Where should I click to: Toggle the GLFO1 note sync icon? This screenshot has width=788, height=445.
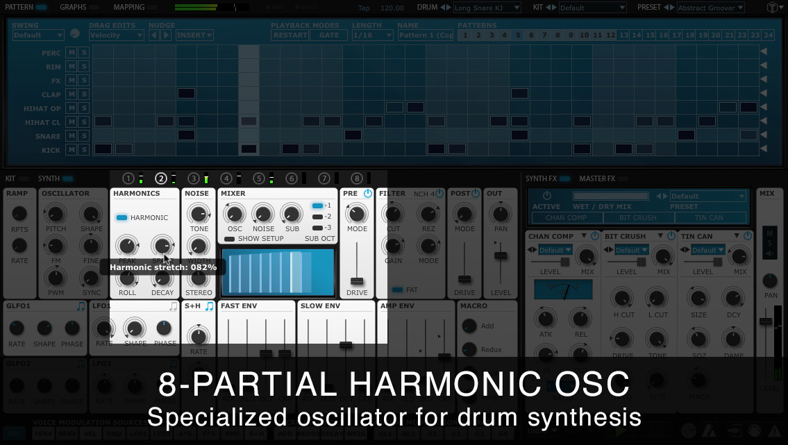point(81,306)
